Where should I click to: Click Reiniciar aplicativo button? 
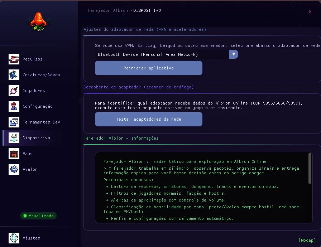[149, 68]
